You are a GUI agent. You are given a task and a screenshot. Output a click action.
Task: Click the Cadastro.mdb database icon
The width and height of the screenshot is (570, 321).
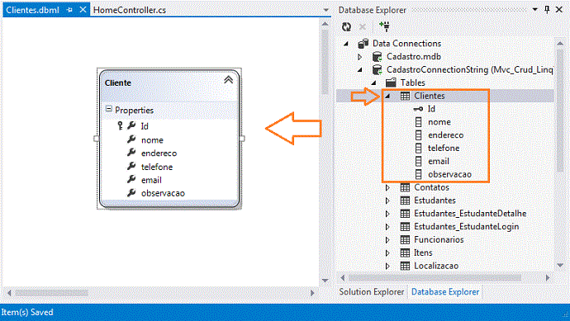tap(378, 57)
